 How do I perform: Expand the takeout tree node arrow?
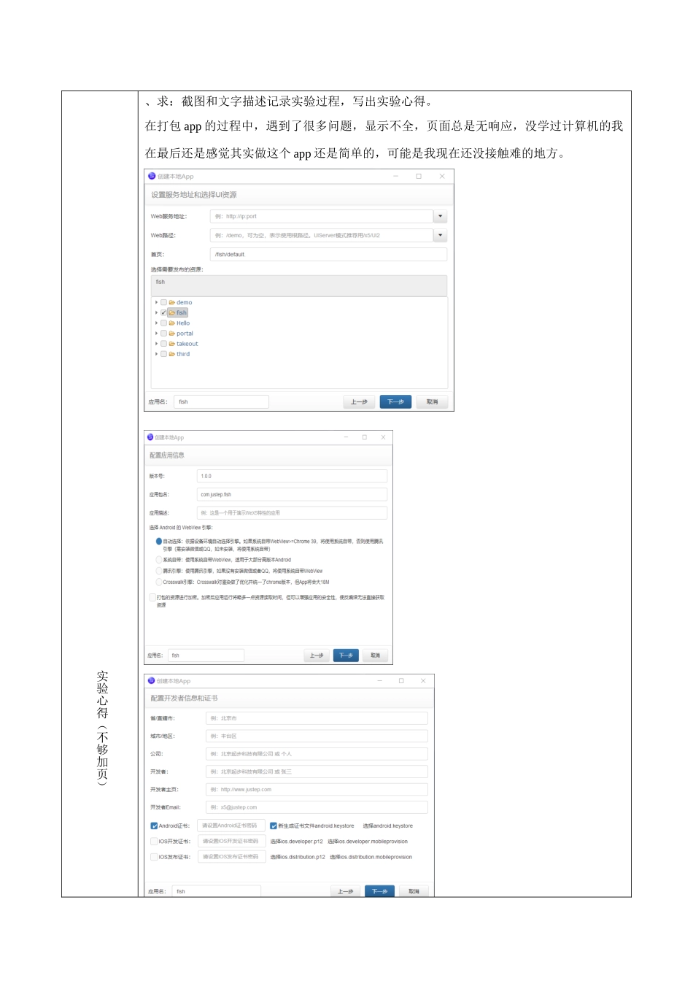pyautogui.click(x=156, y=344)
